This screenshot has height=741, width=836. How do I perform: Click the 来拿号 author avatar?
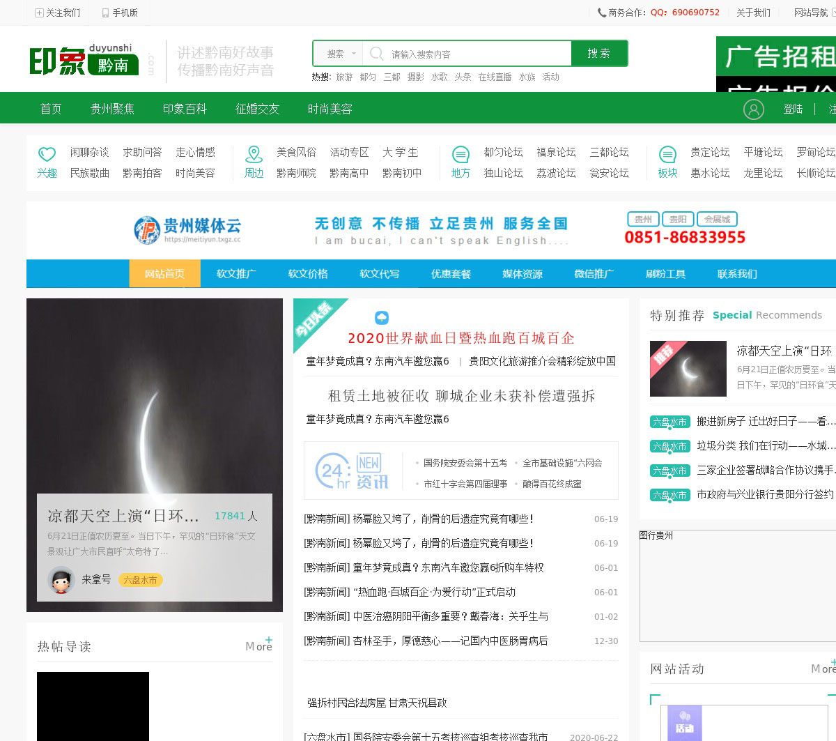(x=61, y=579)
